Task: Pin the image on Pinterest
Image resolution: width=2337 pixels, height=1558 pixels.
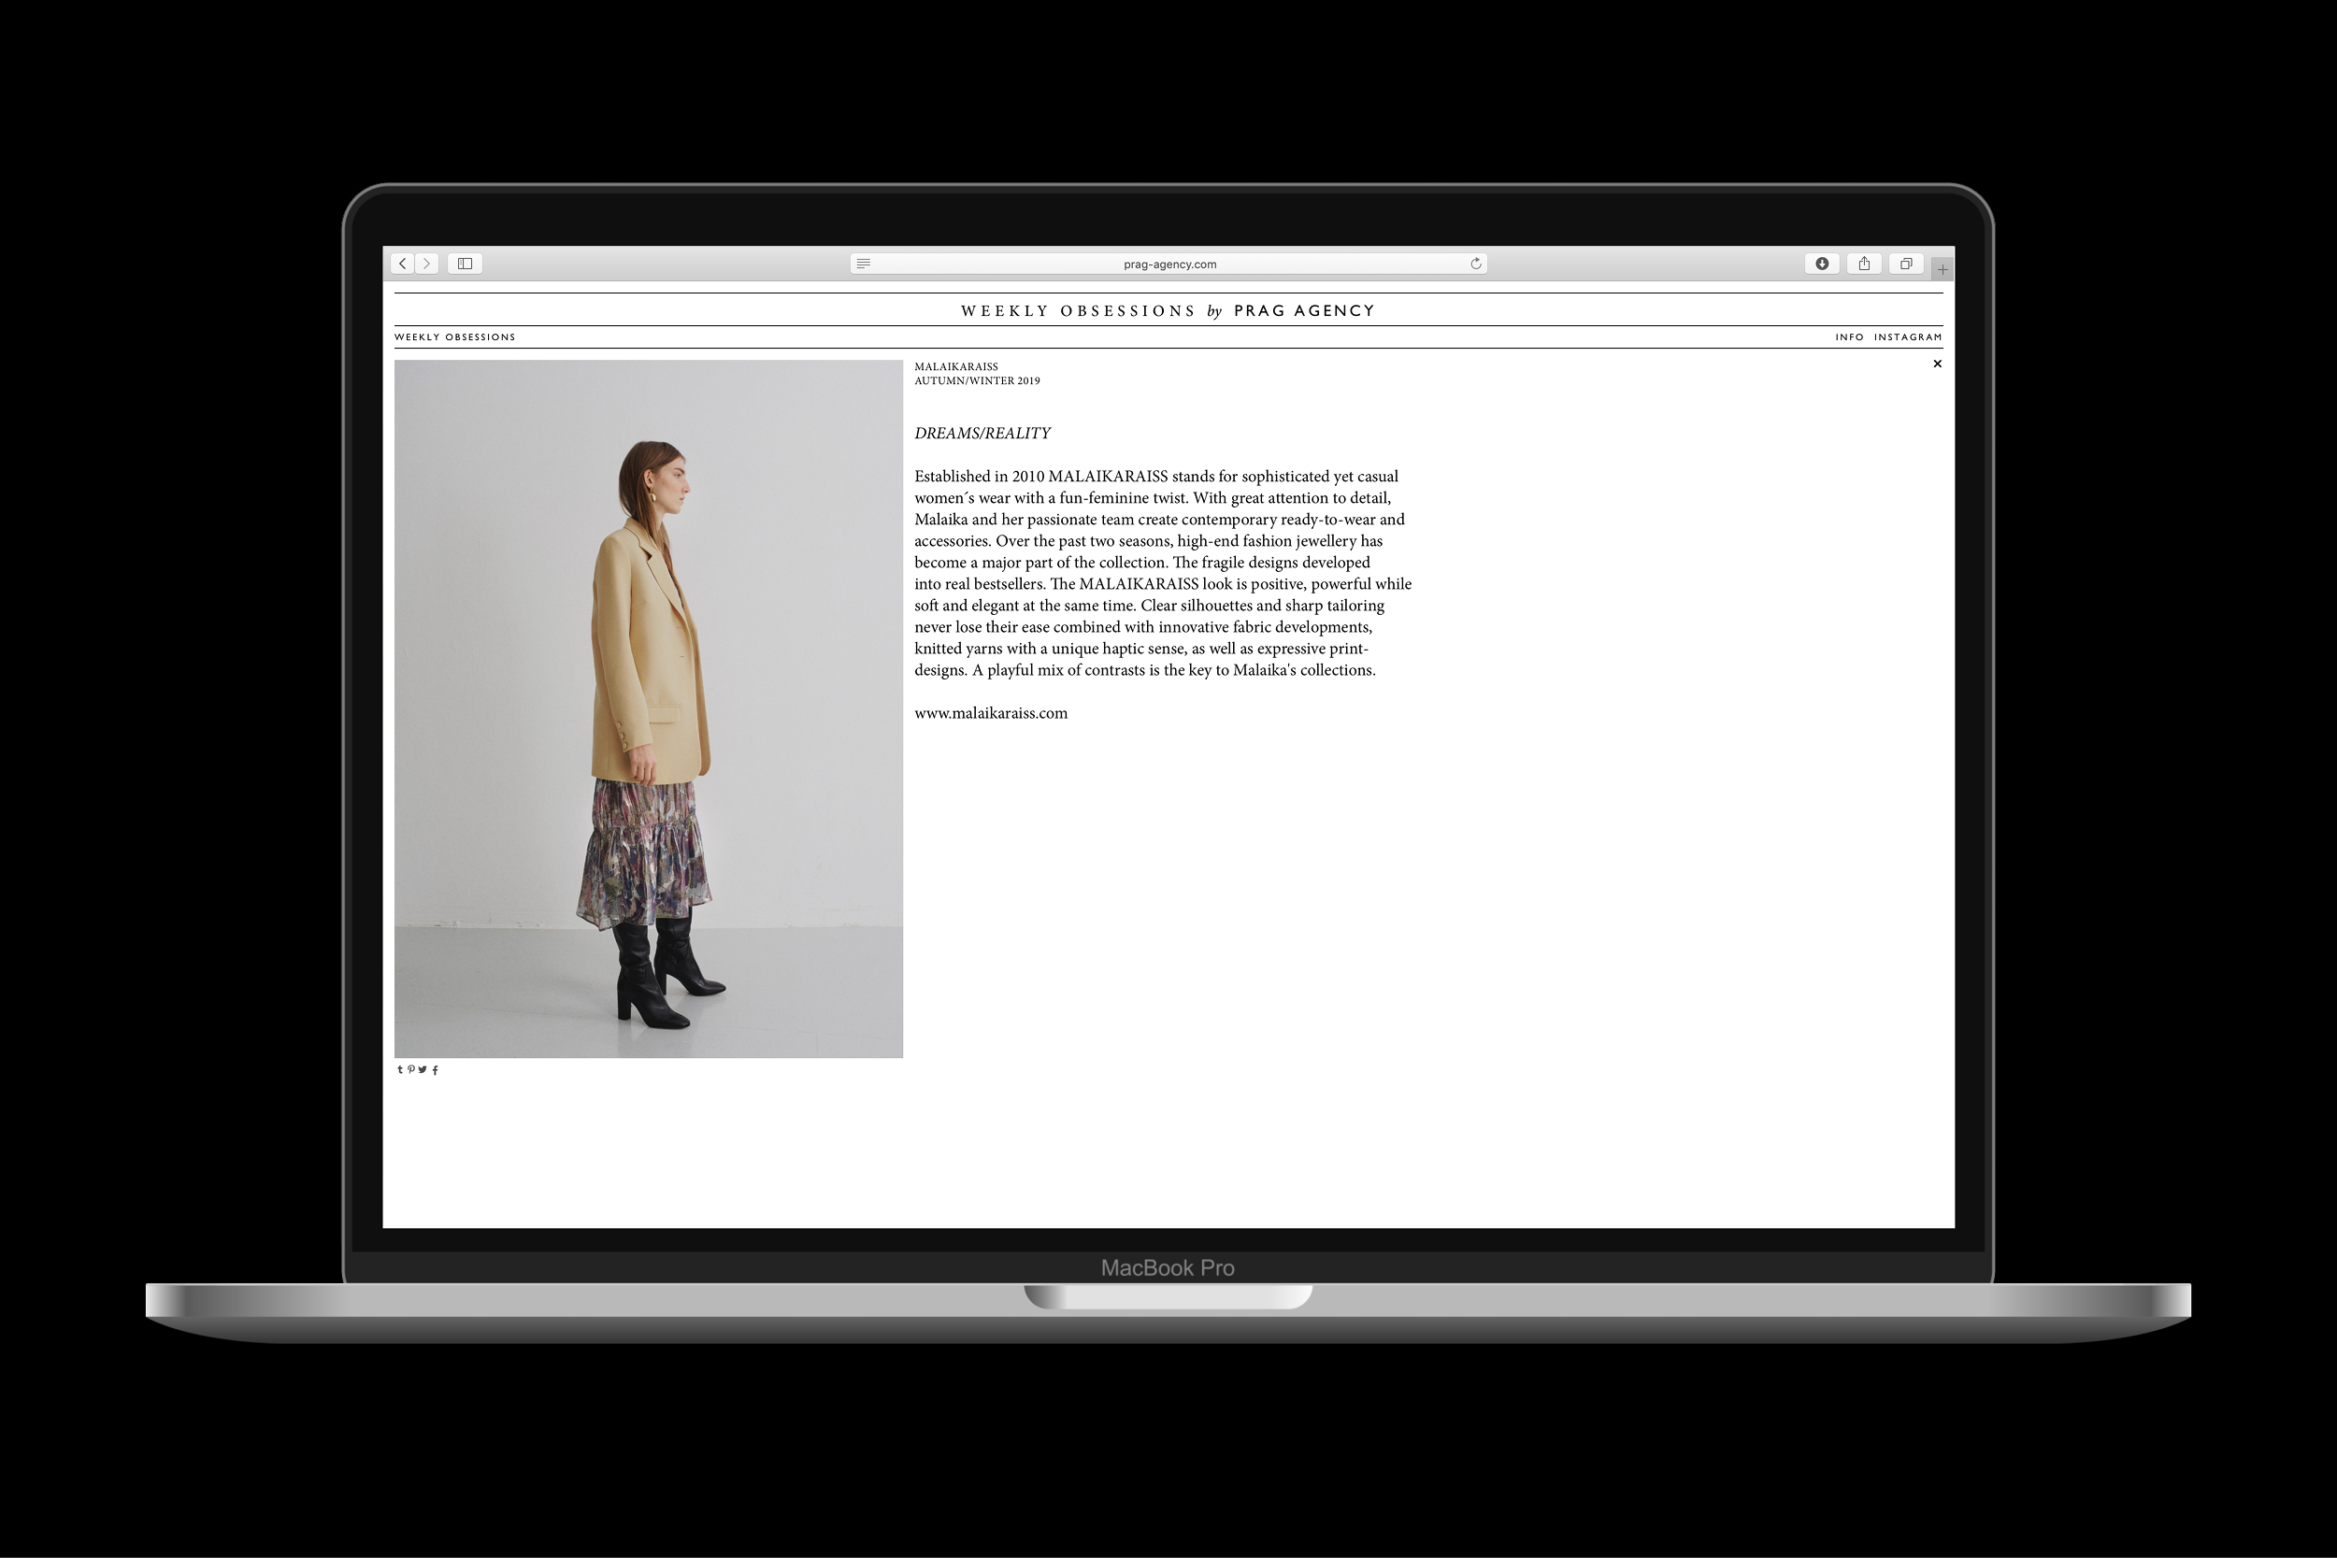Action: point(410,1070)
